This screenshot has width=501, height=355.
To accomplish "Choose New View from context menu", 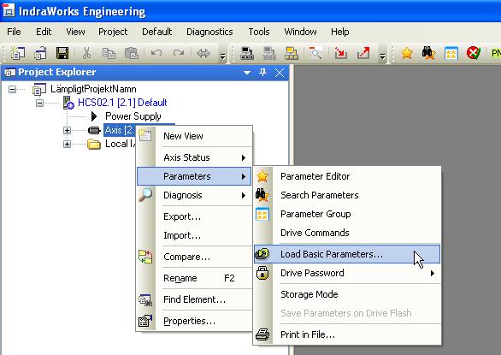I will 194,136.
